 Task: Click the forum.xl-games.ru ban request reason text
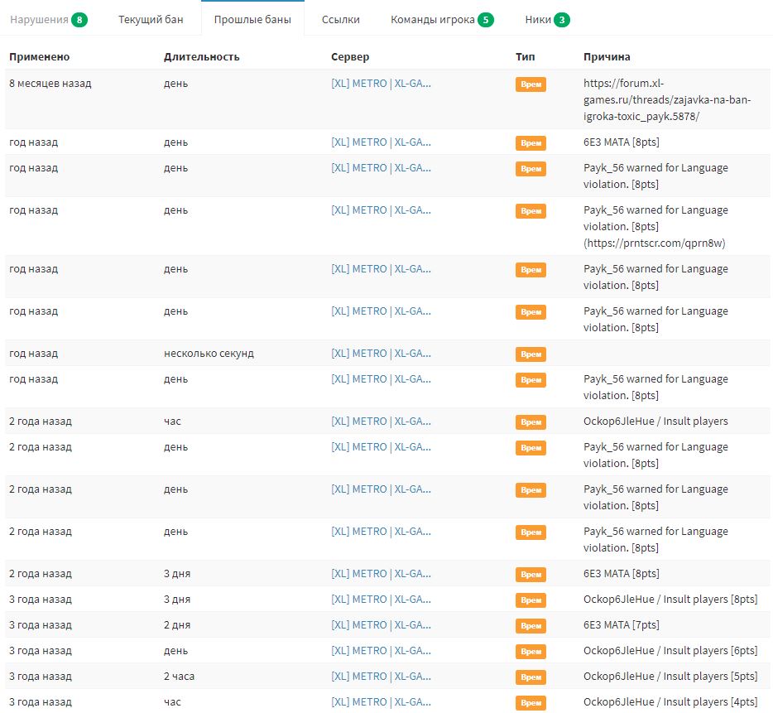[x=647, y=99]
